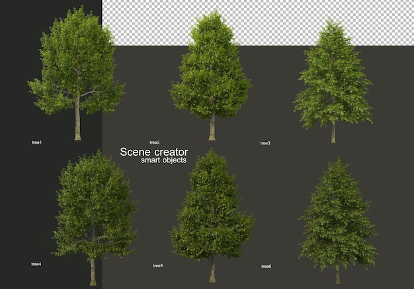
Task: Click the 'tree3' label
Action: (265, 143)
